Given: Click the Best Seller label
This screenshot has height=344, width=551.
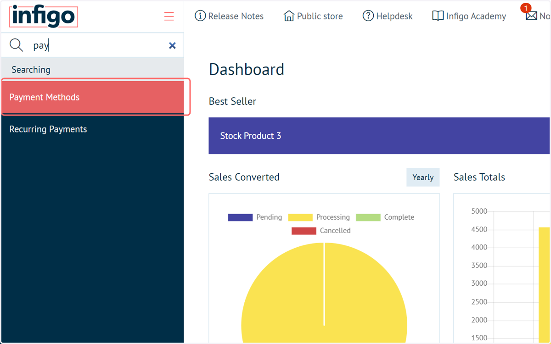Looking at the screenshot, I should (x=232, y=101).
